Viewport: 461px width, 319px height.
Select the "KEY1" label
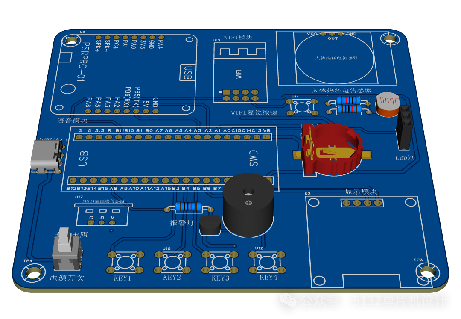[123, 278]
